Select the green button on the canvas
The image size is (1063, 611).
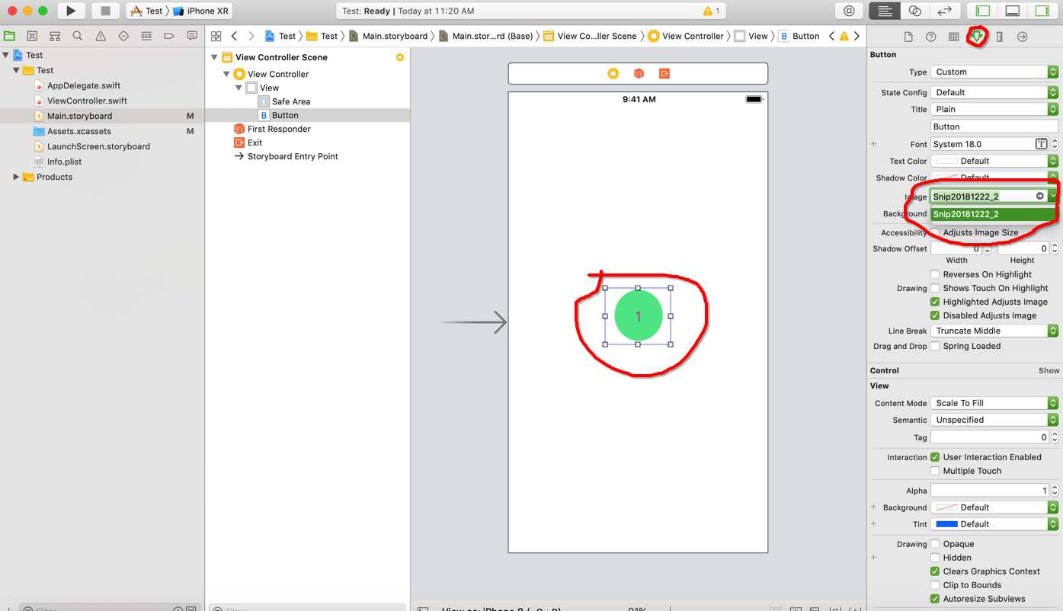[x=638, y=315]
